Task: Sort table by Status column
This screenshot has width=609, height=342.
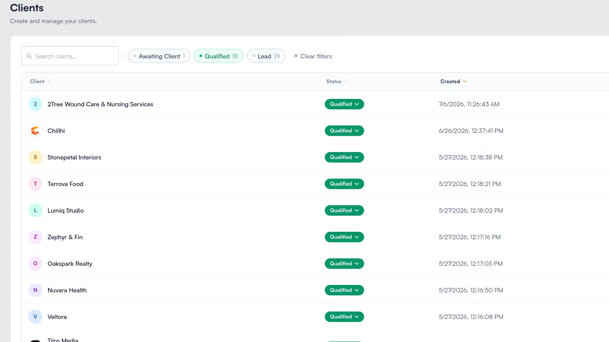Action: coord(337,81)
